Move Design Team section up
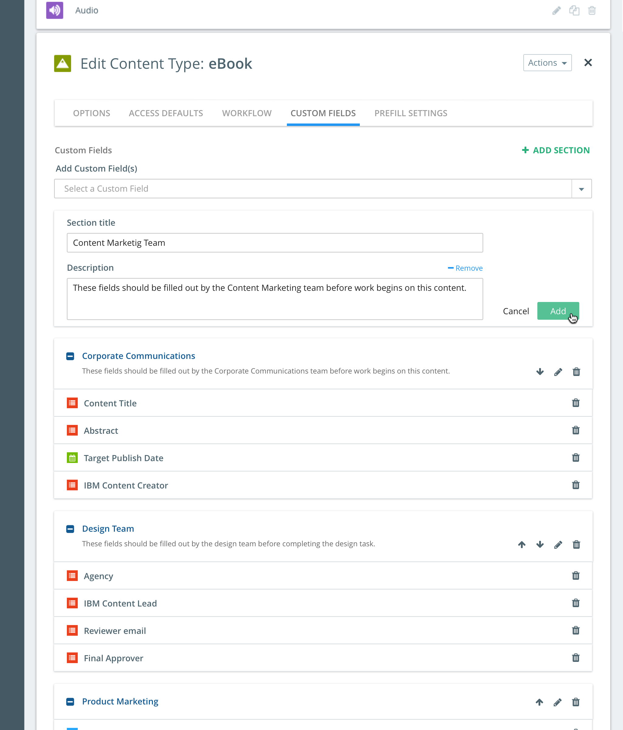Viewport: 623px width, 730px height. click(521, 545)
